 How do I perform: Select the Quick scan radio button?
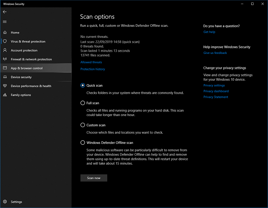pyautogui.click(x=83, y=85)
